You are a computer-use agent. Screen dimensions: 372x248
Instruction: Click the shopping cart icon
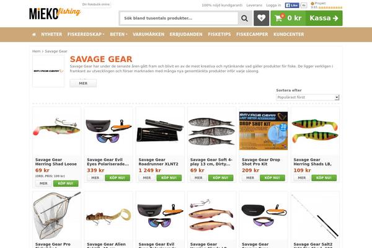click(x=278, y=18)
